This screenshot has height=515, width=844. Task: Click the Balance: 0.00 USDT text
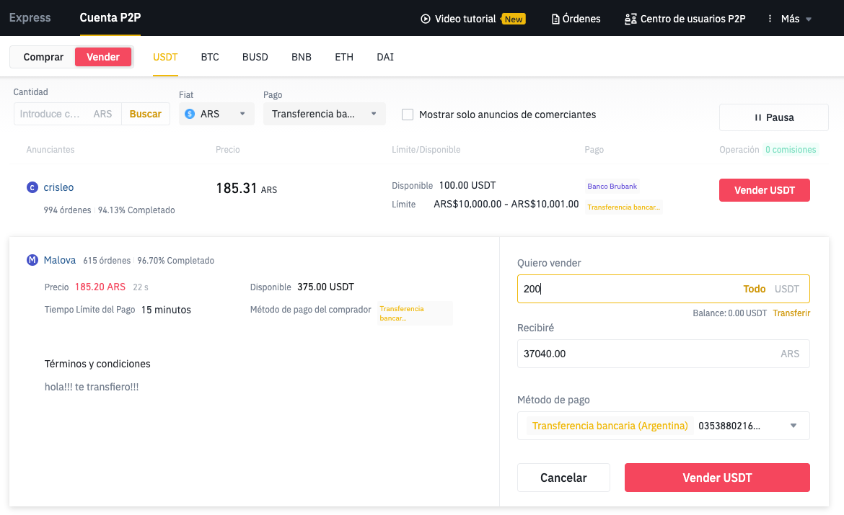[x=729, y=313]
